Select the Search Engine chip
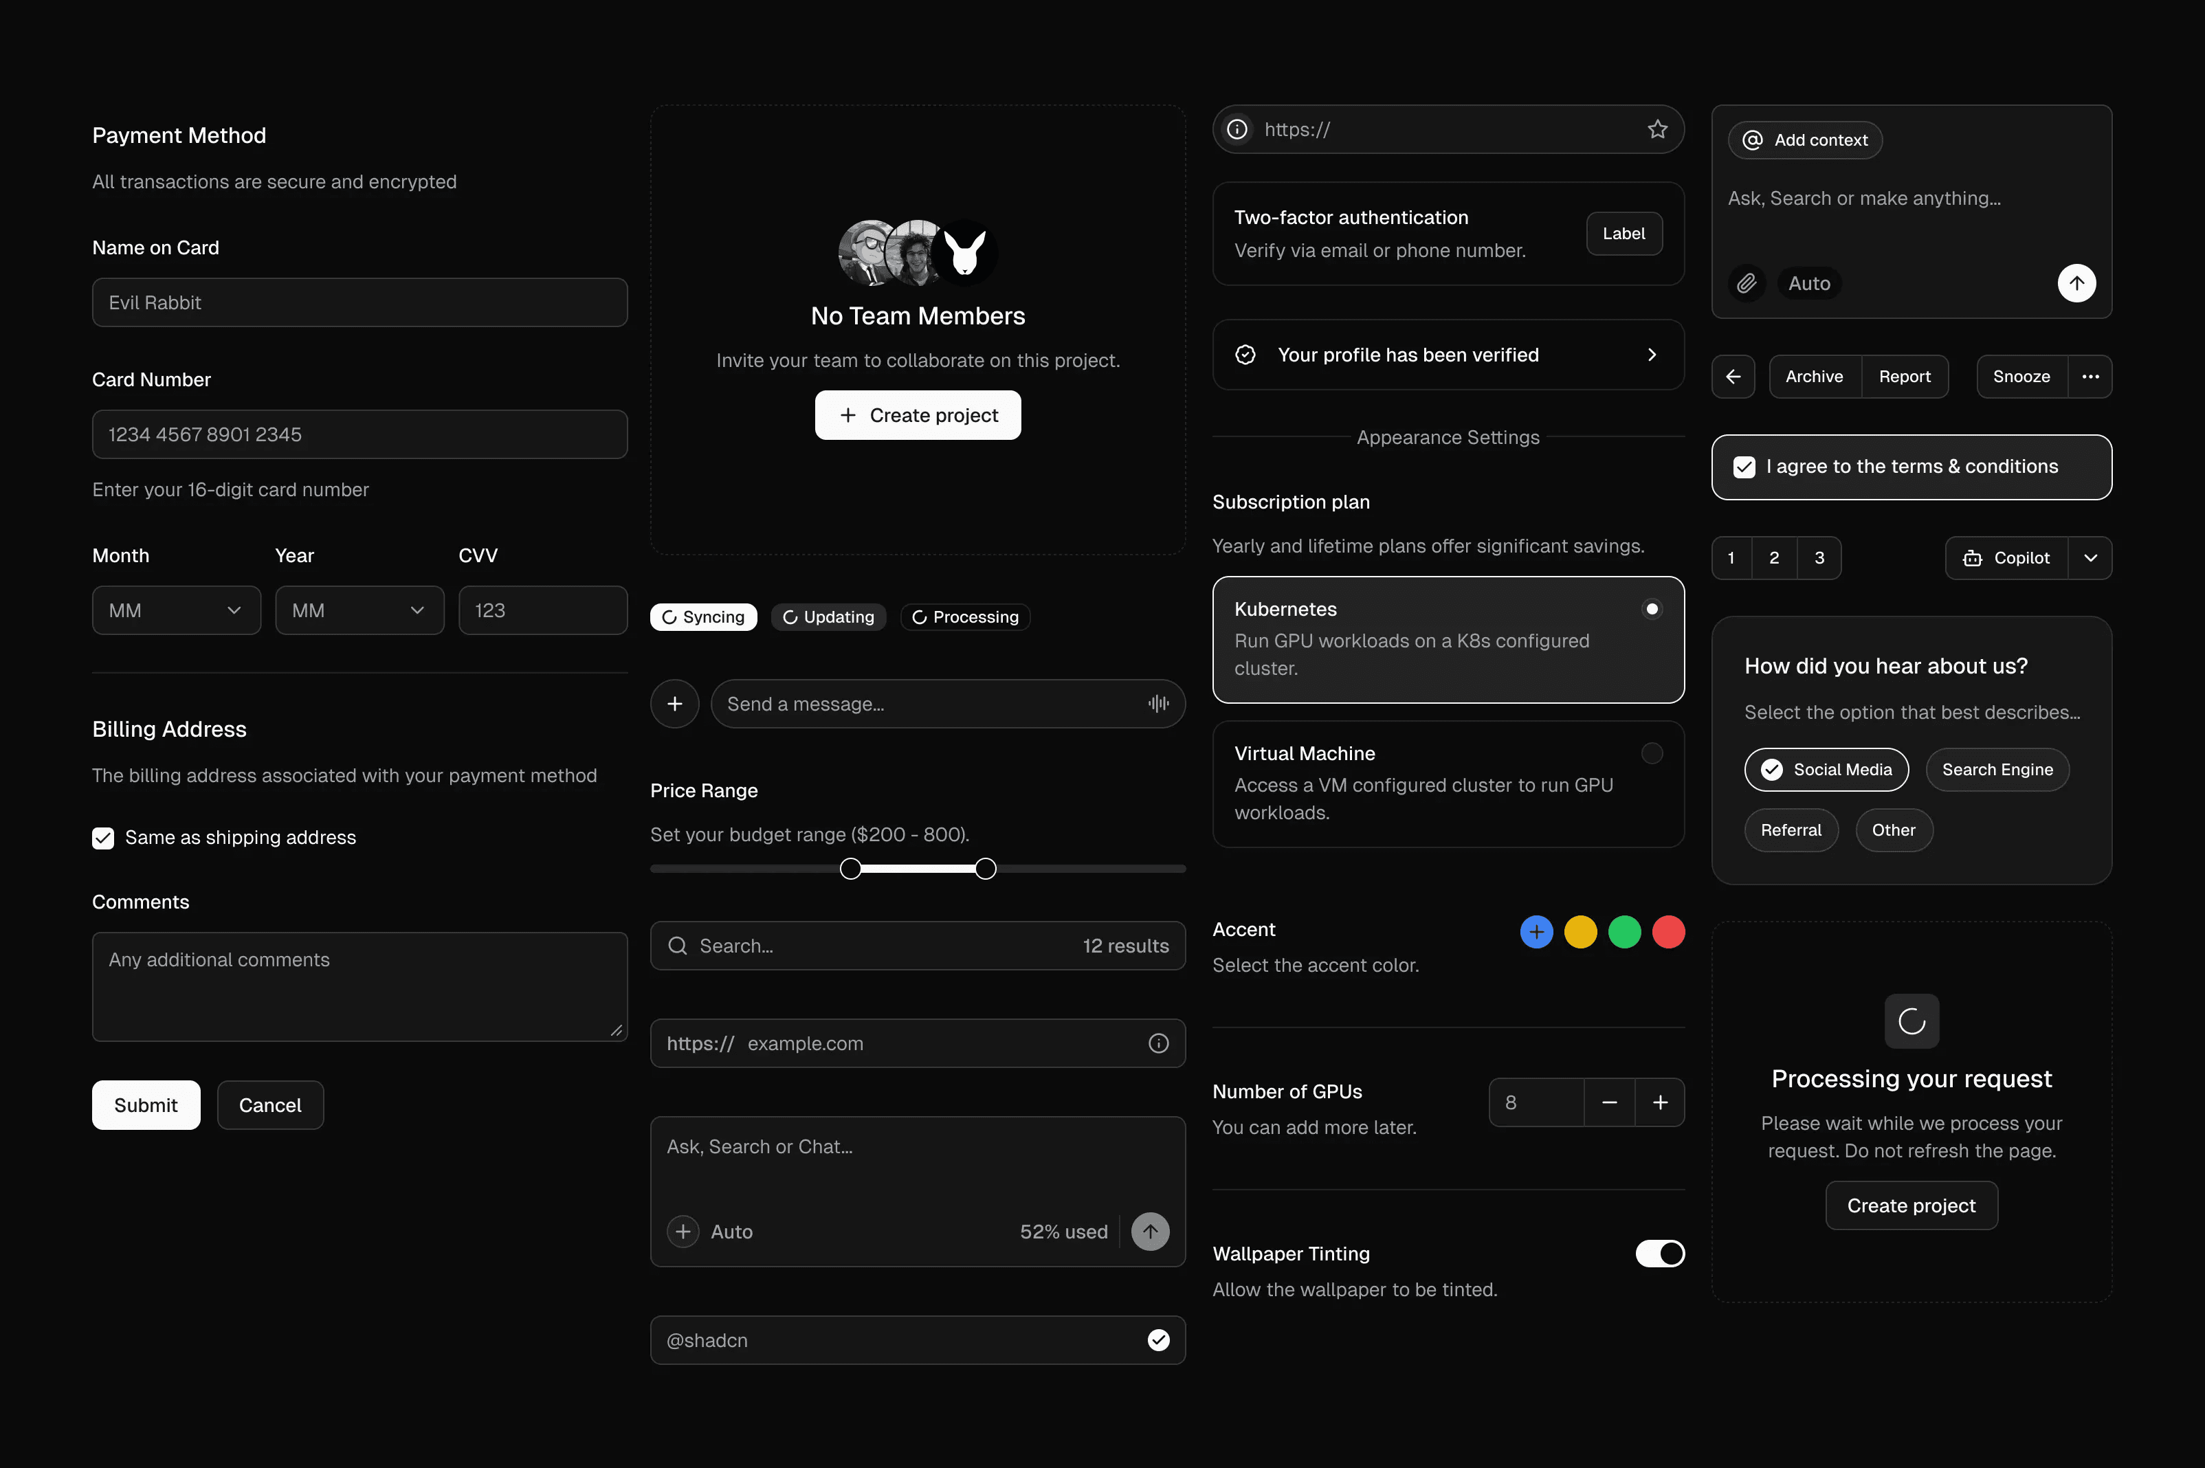2205x1468 pixels. [x=1997, y=770]
